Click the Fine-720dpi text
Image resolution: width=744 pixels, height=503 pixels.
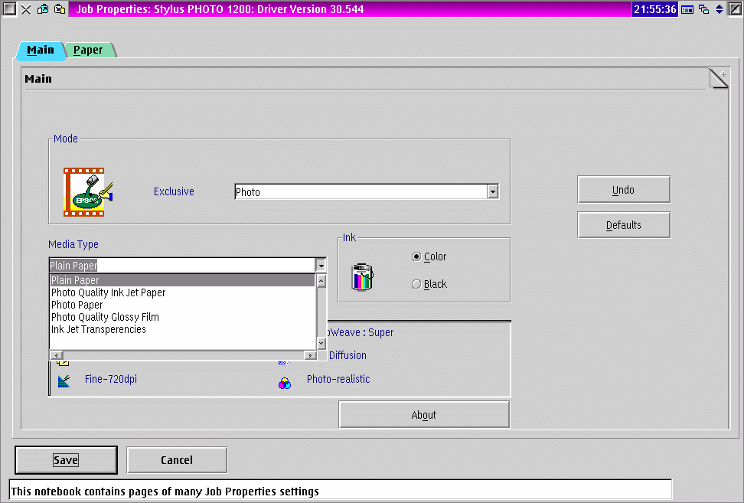point(111,379)
